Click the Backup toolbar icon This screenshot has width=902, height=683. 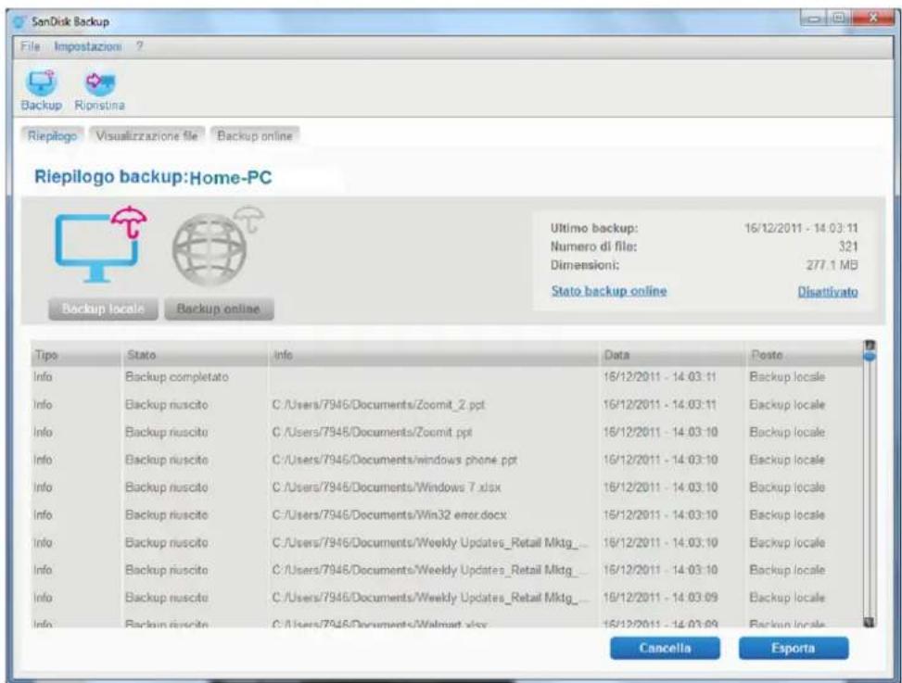(x=41, y=90)
